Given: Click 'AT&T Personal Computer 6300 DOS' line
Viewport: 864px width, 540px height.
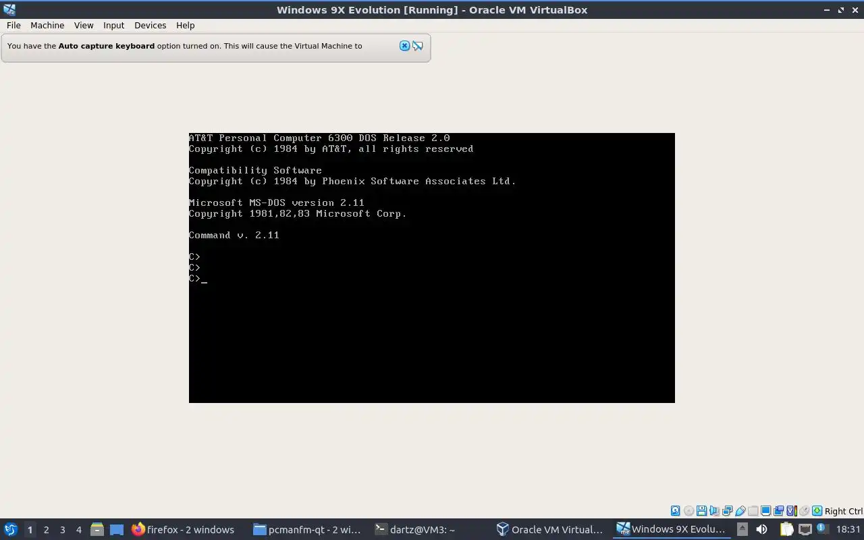Looking at the screenshot, I should click(319, 138).
